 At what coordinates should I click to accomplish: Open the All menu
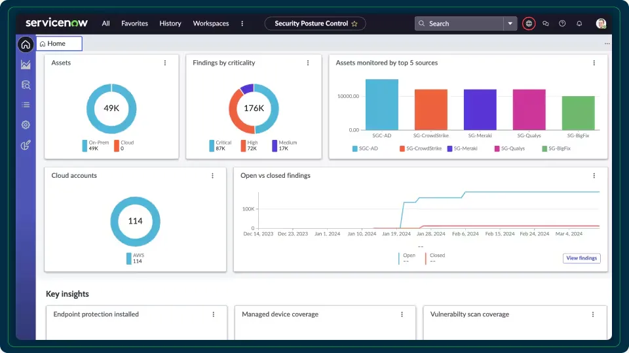[x=105, y=24]
